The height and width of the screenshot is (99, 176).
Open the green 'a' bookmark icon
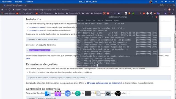[x=133, y=13]
